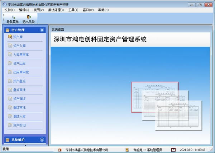Click the 资产盘点 sidebar entry
Viewport: 215px width, 153px height.
click(19, 81)
